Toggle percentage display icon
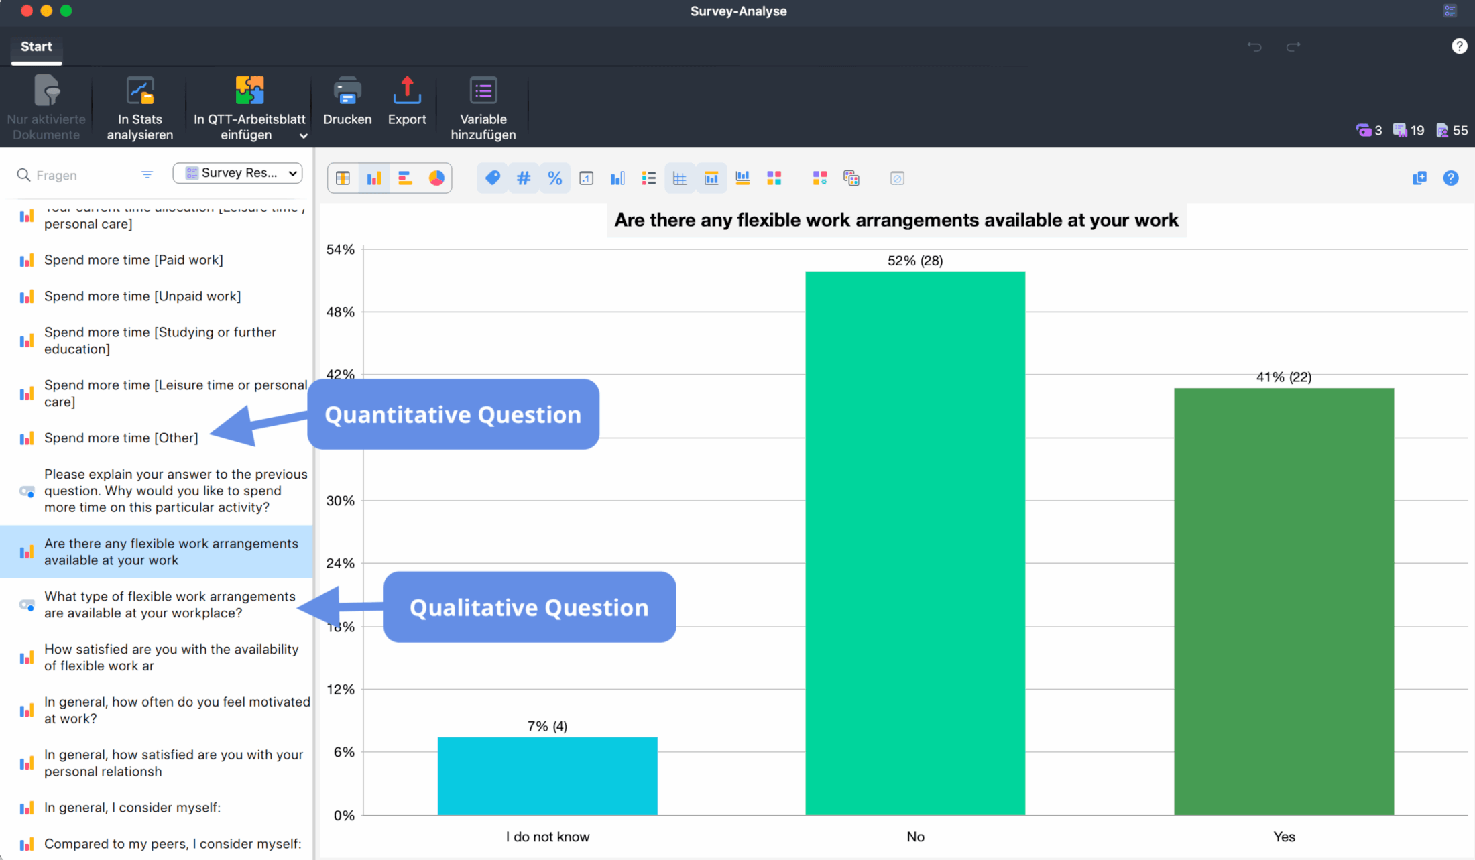This screenshot has height=860, width=1475. pos(554,178)
